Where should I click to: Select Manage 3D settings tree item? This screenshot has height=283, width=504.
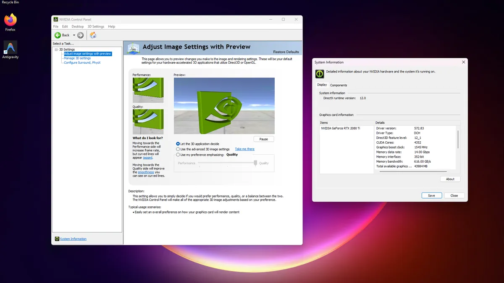coord(77,58)
